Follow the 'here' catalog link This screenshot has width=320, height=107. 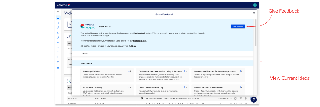coord(134,46)
